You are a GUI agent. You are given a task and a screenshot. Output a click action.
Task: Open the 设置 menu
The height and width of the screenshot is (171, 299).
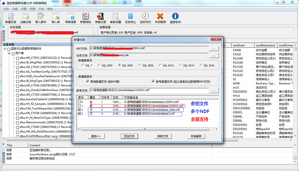pyautogui.click(x=24, y=9)
